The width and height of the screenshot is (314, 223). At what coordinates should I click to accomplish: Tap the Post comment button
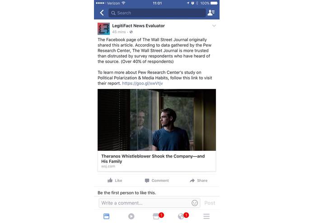(x=210, y=203)
